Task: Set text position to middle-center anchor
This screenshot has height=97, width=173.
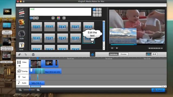Action: pos(97,12)
